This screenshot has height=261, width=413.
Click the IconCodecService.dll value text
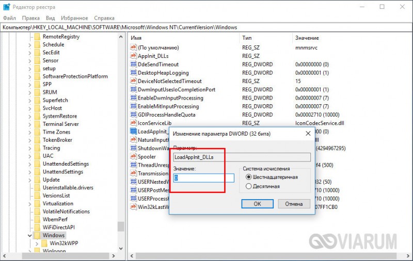tap(320, 123)
